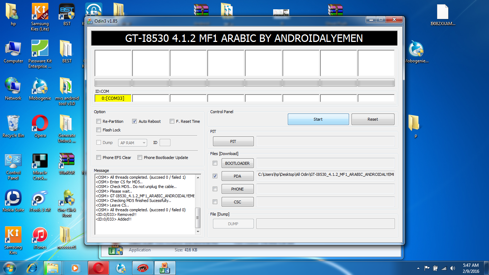Viewport: 489px width, 275px height.
Task: Open Samsung Kies (Lite) desktop shortcut
Action: tap(40, 17)
